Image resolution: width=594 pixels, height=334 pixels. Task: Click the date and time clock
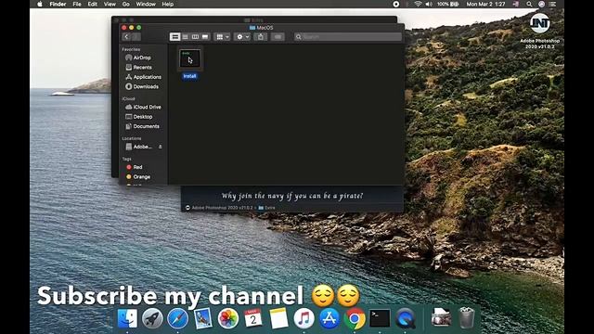485,4
